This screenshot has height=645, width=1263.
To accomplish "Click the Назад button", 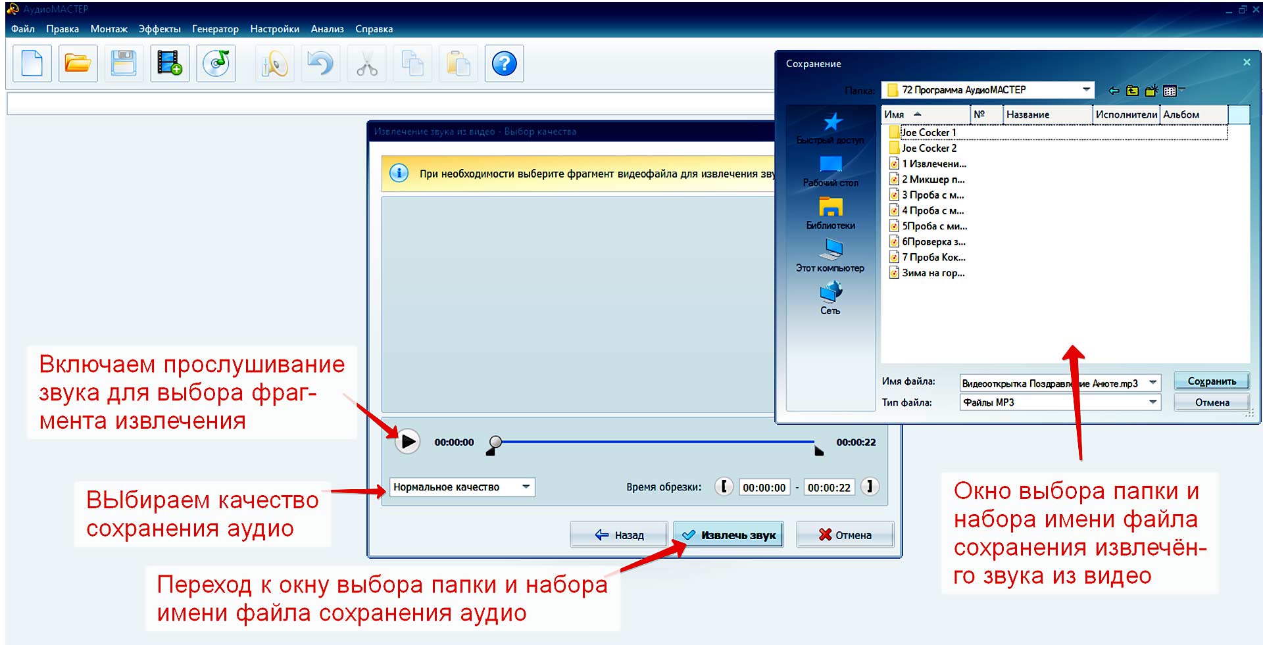I will 619,535.
